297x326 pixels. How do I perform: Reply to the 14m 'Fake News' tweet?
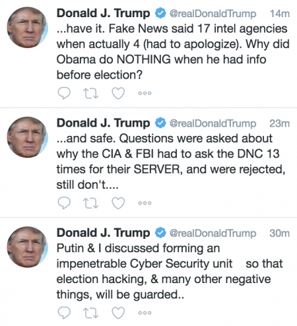coord(64,93)
